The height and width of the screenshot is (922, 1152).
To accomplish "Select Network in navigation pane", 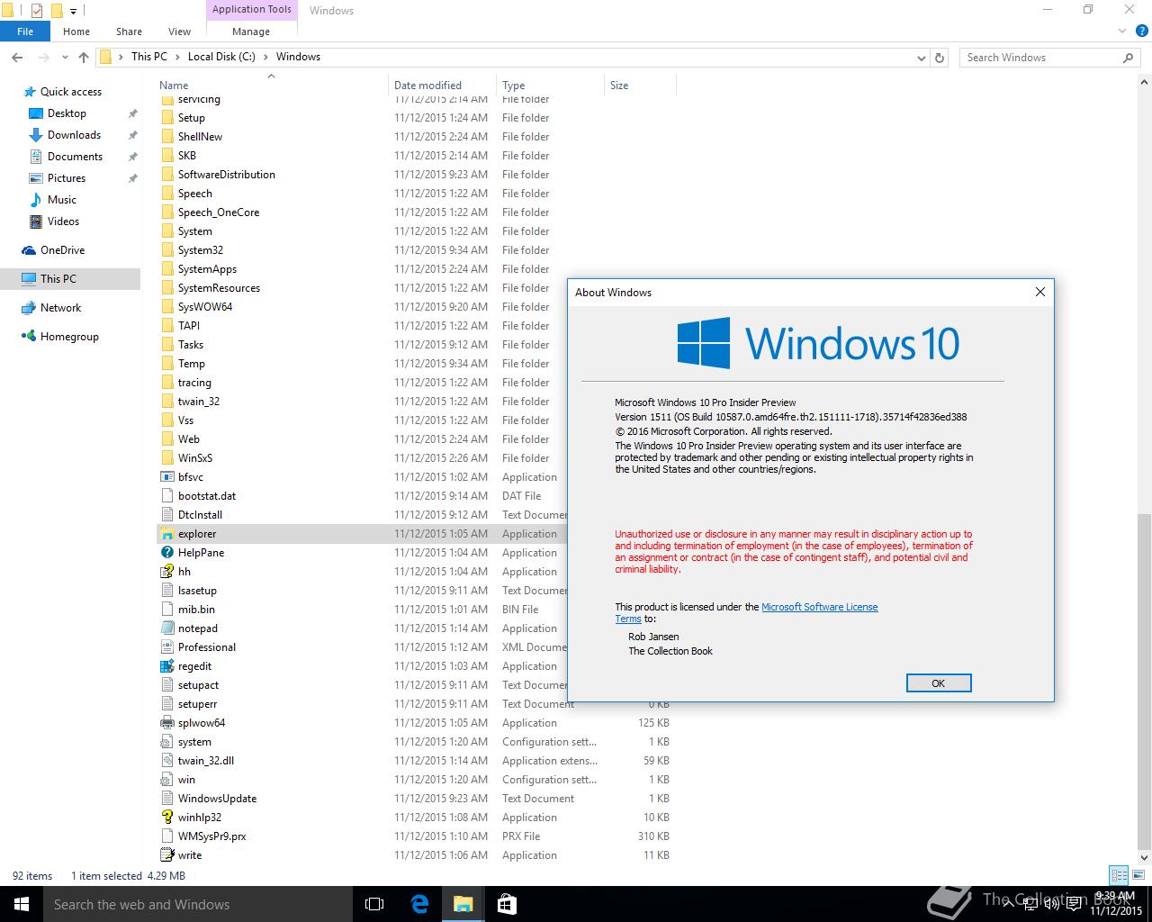I will coord(60,308).
